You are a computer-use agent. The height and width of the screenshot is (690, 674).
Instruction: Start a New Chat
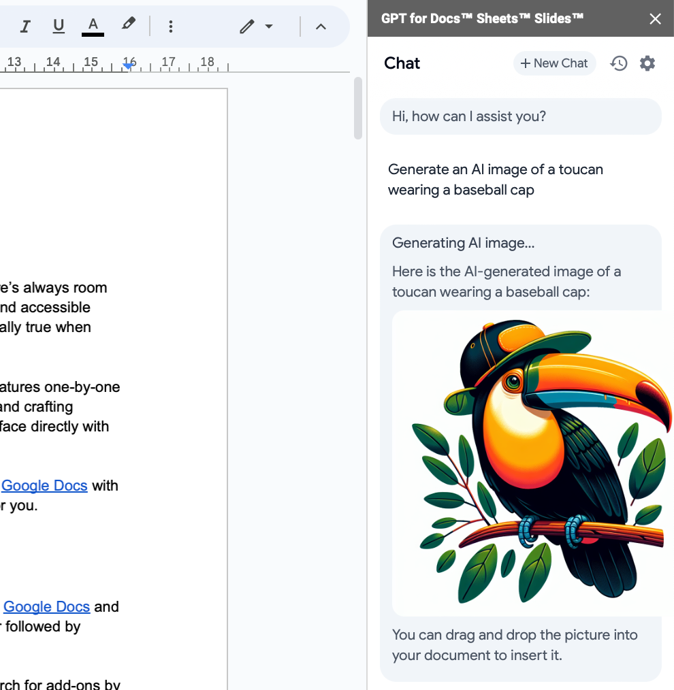tap(553, 63)
